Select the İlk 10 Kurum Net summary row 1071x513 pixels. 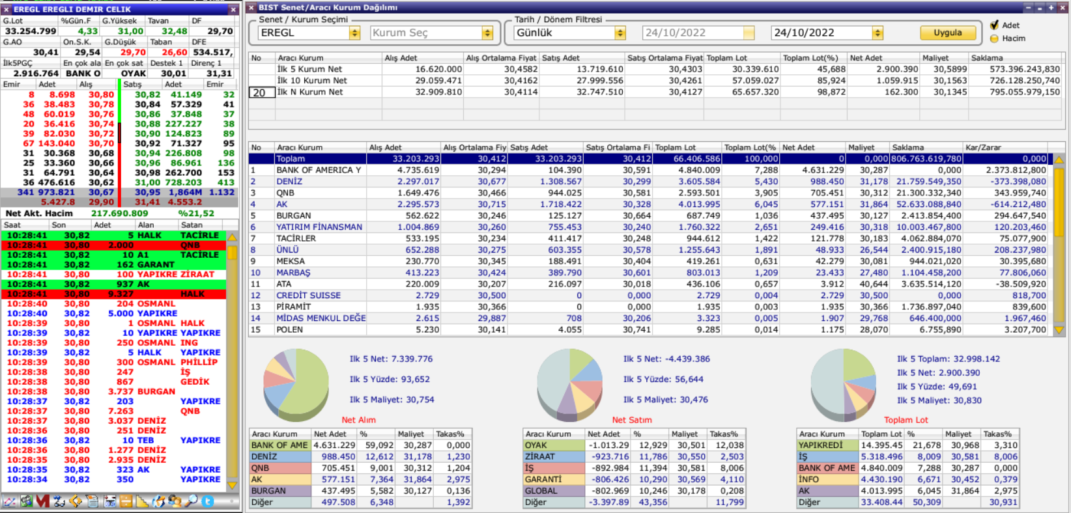coord(655,81)
